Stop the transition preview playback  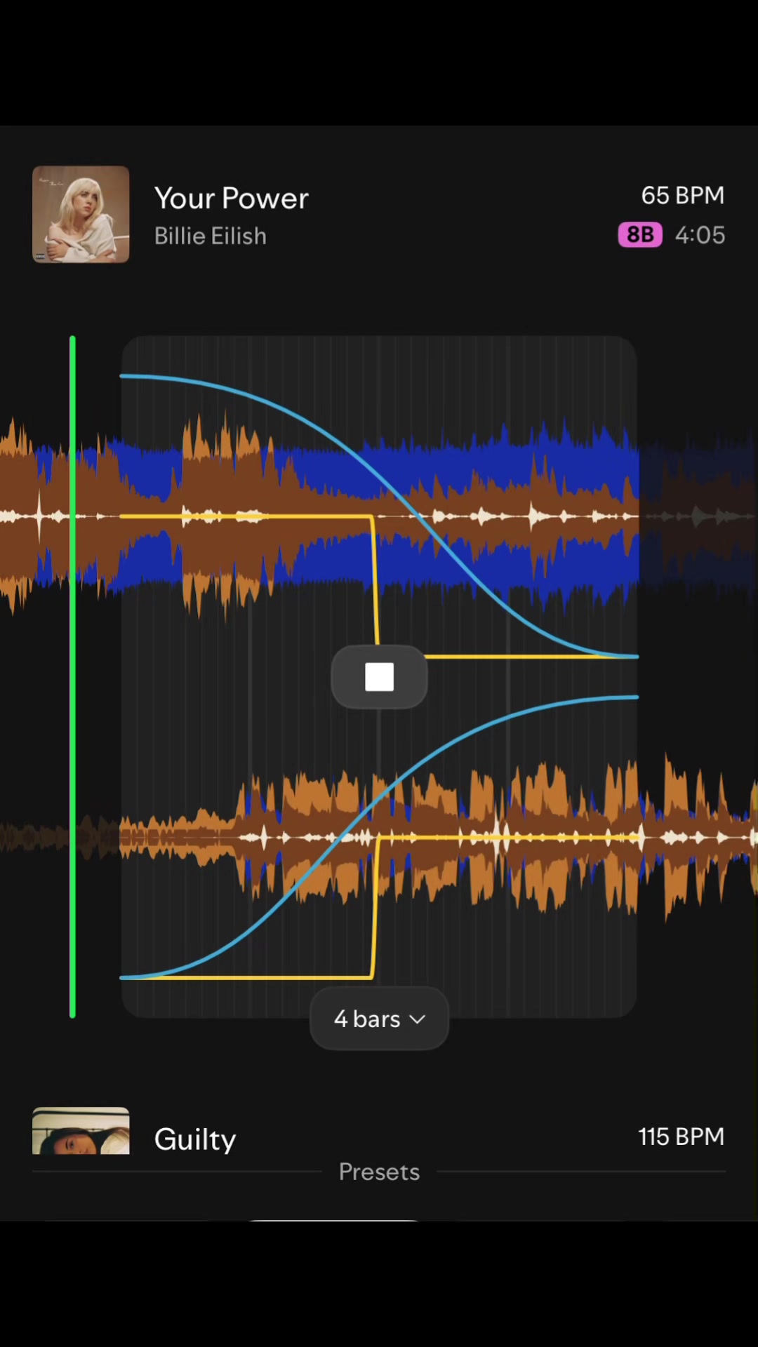pyautogui.click(x=379, y=677)
